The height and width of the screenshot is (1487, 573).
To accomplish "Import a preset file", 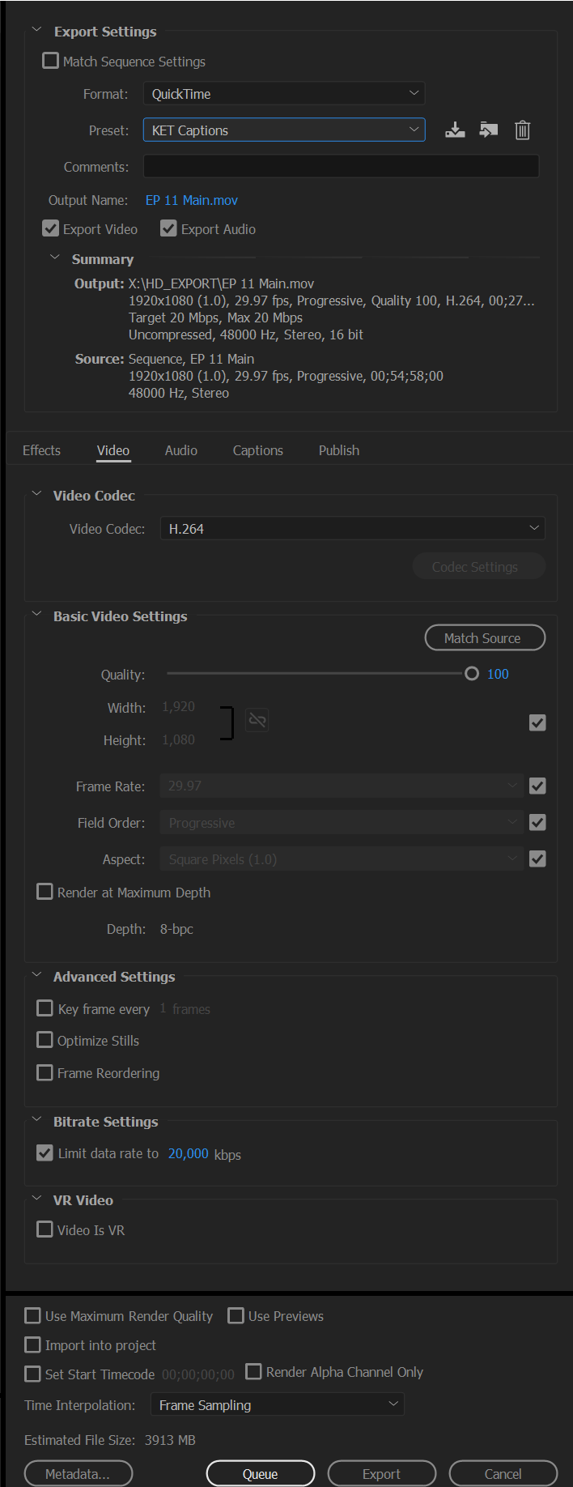I will click(x=488, y=130).
